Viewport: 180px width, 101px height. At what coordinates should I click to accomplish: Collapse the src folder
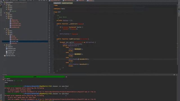click(4, 29)
